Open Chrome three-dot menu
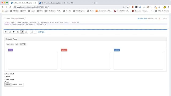 (x=168, y=7)
